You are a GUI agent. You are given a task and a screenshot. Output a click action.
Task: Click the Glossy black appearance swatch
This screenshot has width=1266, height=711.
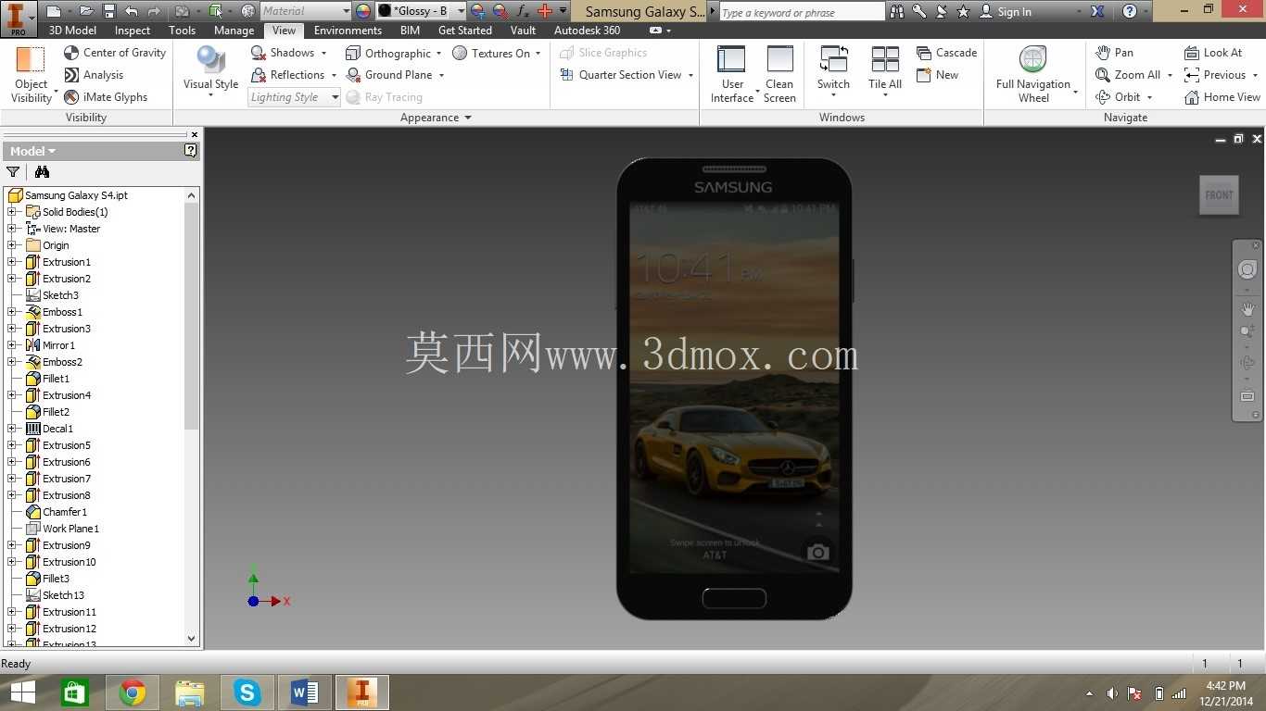pyautogui.click(x=385, y=11)
